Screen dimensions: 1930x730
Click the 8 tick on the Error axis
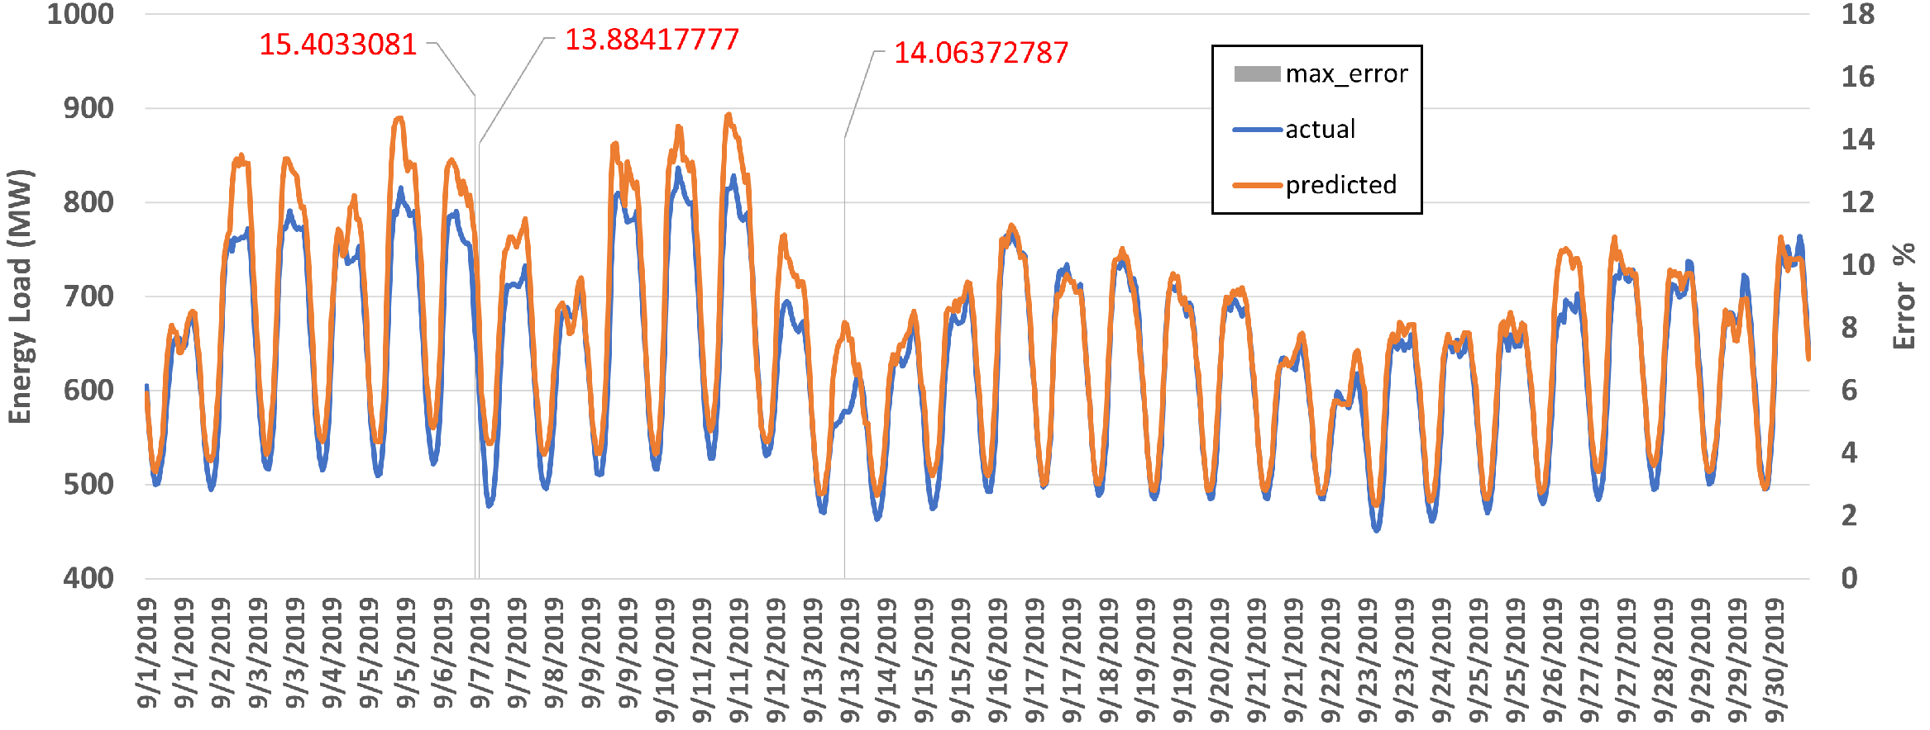click(x=1850, y=328)
